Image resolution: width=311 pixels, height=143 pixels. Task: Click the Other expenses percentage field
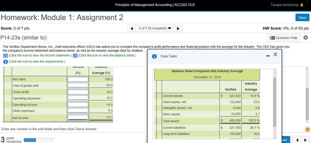click(x=78, y=111)
